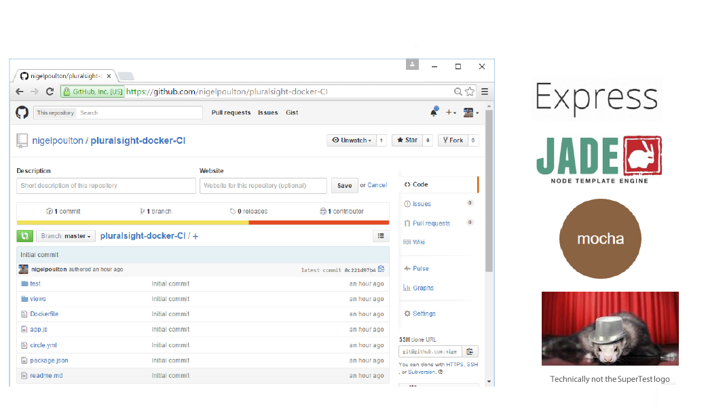Open the Dockerfile file link
The image size is (725, 407).
point(44,314)
